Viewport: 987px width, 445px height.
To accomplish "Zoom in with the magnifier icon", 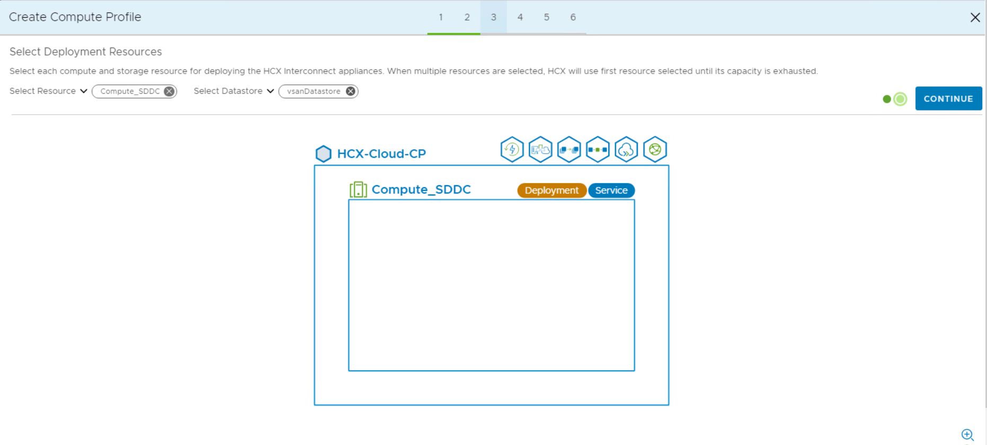I will 967,435.
